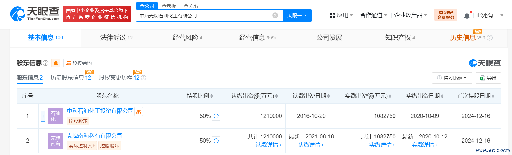Switch search mode to 查关系
This screenshot has width=512, height=155.
pos(191,6)
